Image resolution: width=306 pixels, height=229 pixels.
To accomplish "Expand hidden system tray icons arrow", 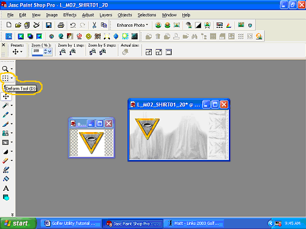I will pos(271,224).
